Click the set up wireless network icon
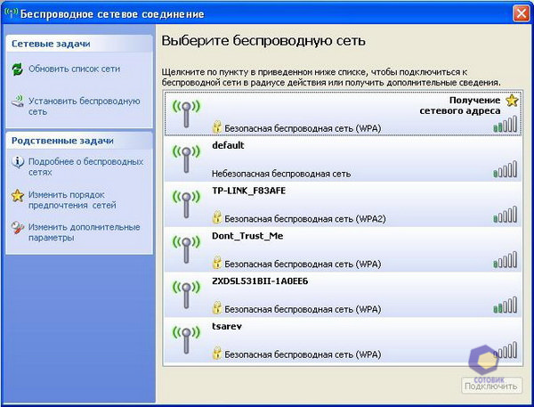The image size is (534, 407). (17, 102)
